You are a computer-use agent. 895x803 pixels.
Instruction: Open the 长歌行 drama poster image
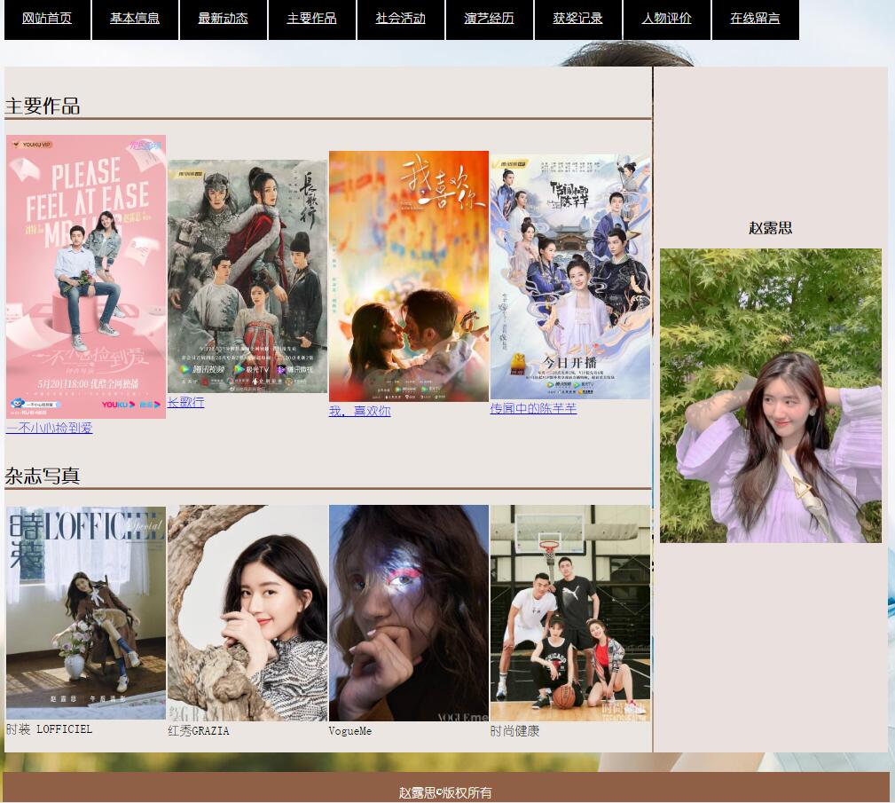[x=247, y=277]
